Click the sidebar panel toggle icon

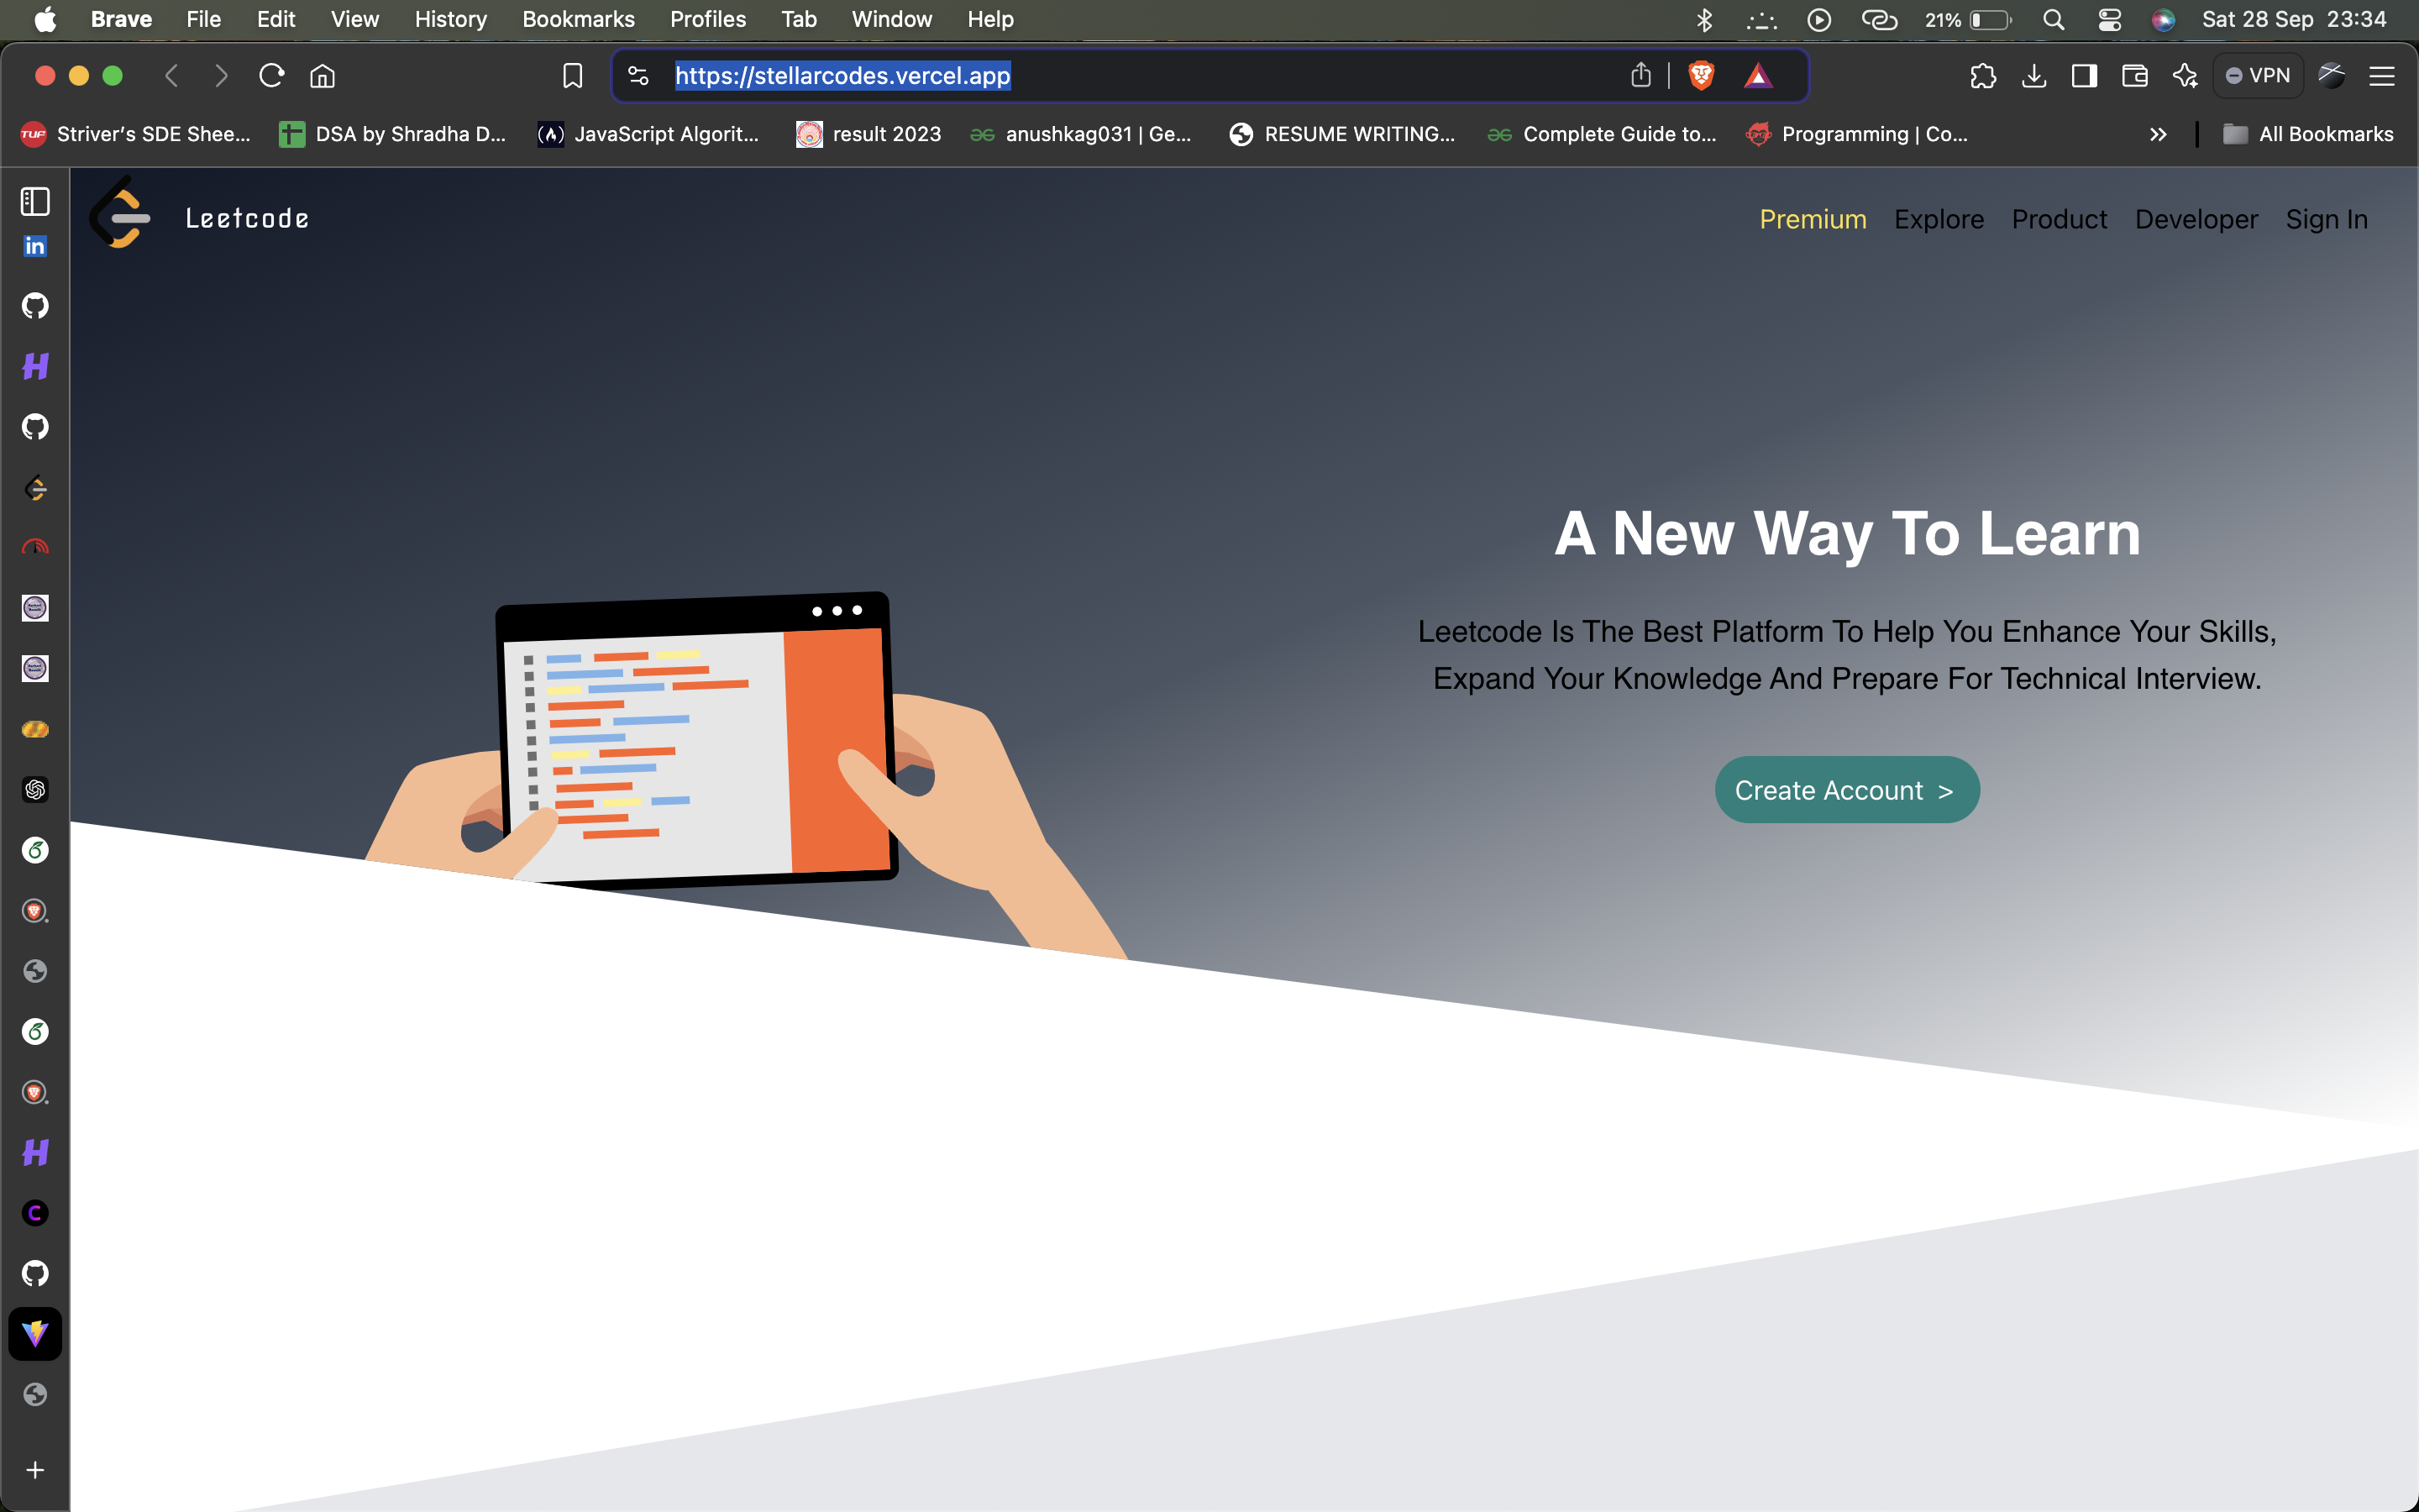click(2085, 75)
